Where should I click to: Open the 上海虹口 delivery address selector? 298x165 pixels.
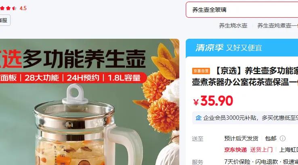point(288,150)
